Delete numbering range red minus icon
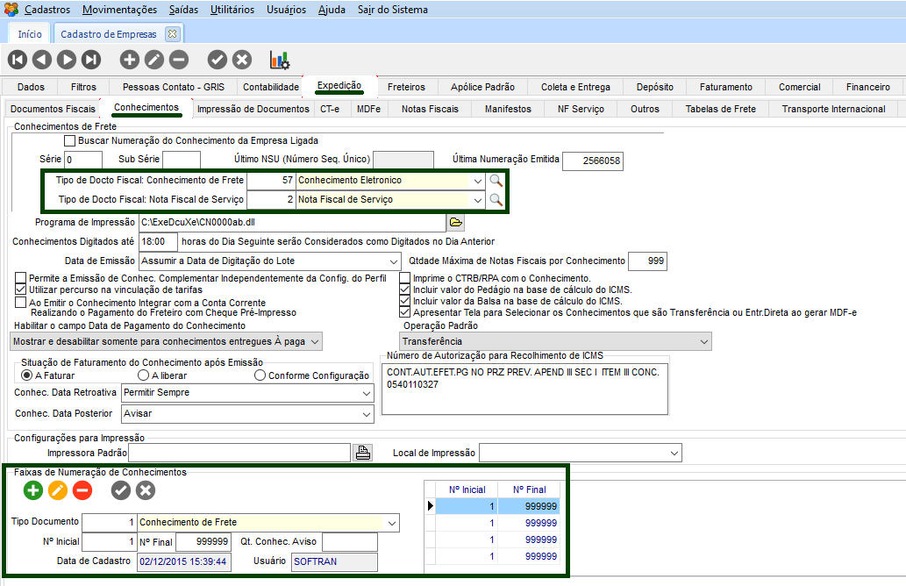The width and height of the screenshot is (906, 586). click(82, 491)
